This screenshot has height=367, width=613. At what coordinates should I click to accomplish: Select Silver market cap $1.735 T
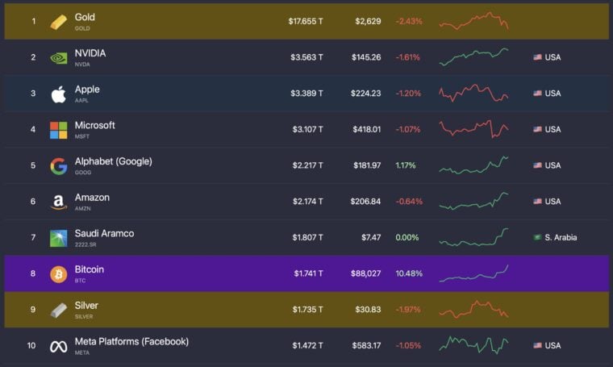(x=307, y=309)
